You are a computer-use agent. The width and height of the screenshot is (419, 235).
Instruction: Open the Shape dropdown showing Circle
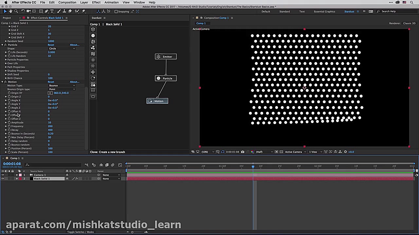pyautogui.click(x=62, y=48)
